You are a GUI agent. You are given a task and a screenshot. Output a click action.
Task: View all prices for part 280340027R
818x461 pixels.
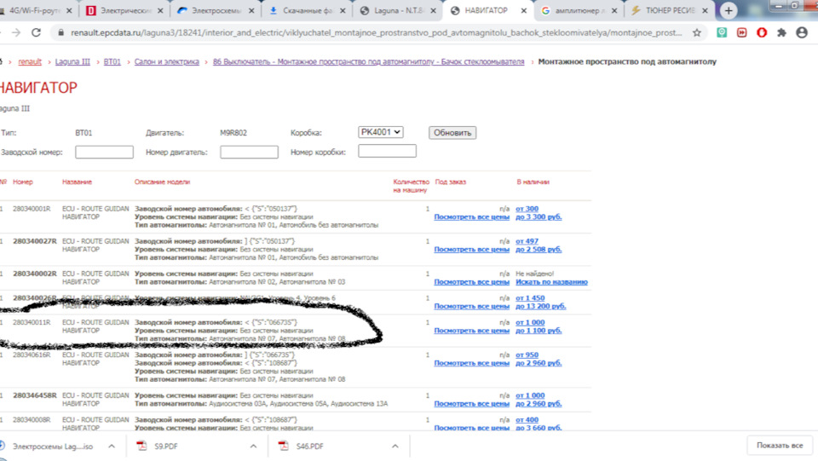click(x=471, y=250)
